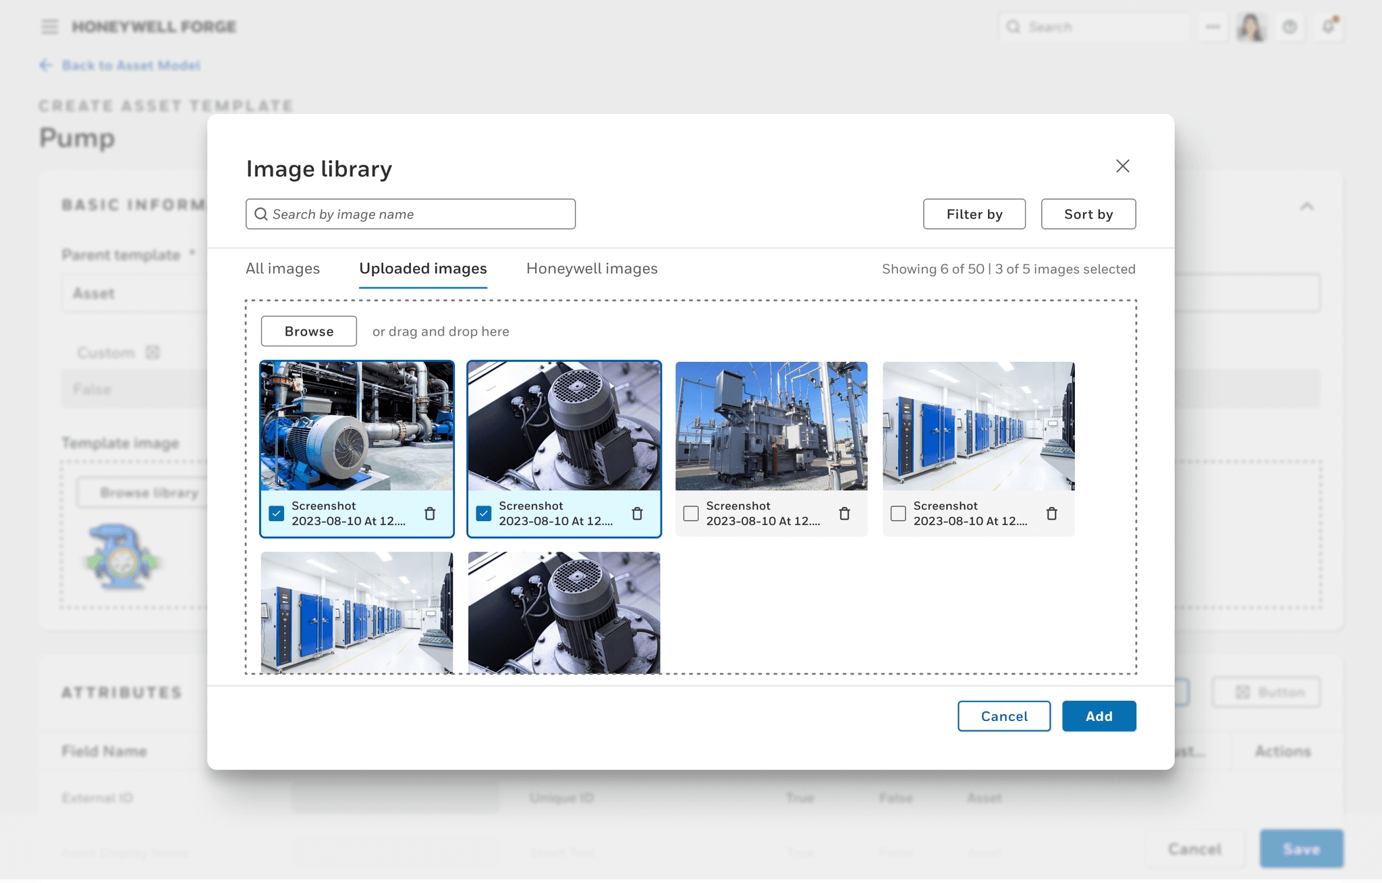1382x883 pixels.
Task: Click the Browse button to upload image
Action: click(x=308, y=331)
